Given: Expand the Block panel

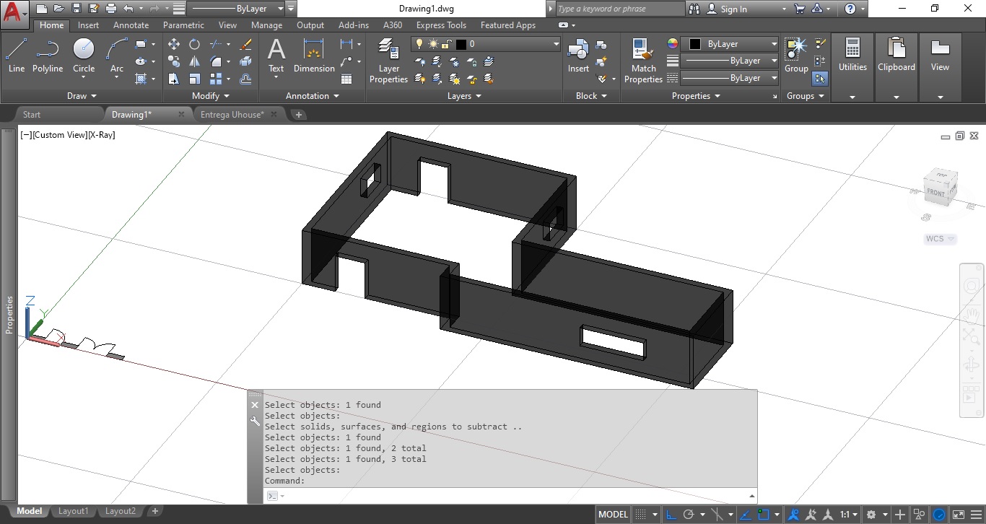Looking at the screenshot, I should [591, 96].
